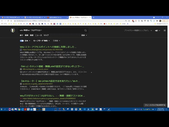169x127 pixels.
Task: Switch to the ハードオフ・オフハウス browser tab
Action: [35, 17]
